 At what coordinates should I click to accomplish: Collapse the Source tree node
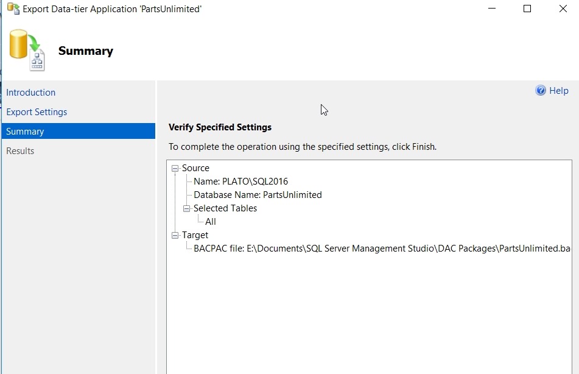(x=175, y=168)
